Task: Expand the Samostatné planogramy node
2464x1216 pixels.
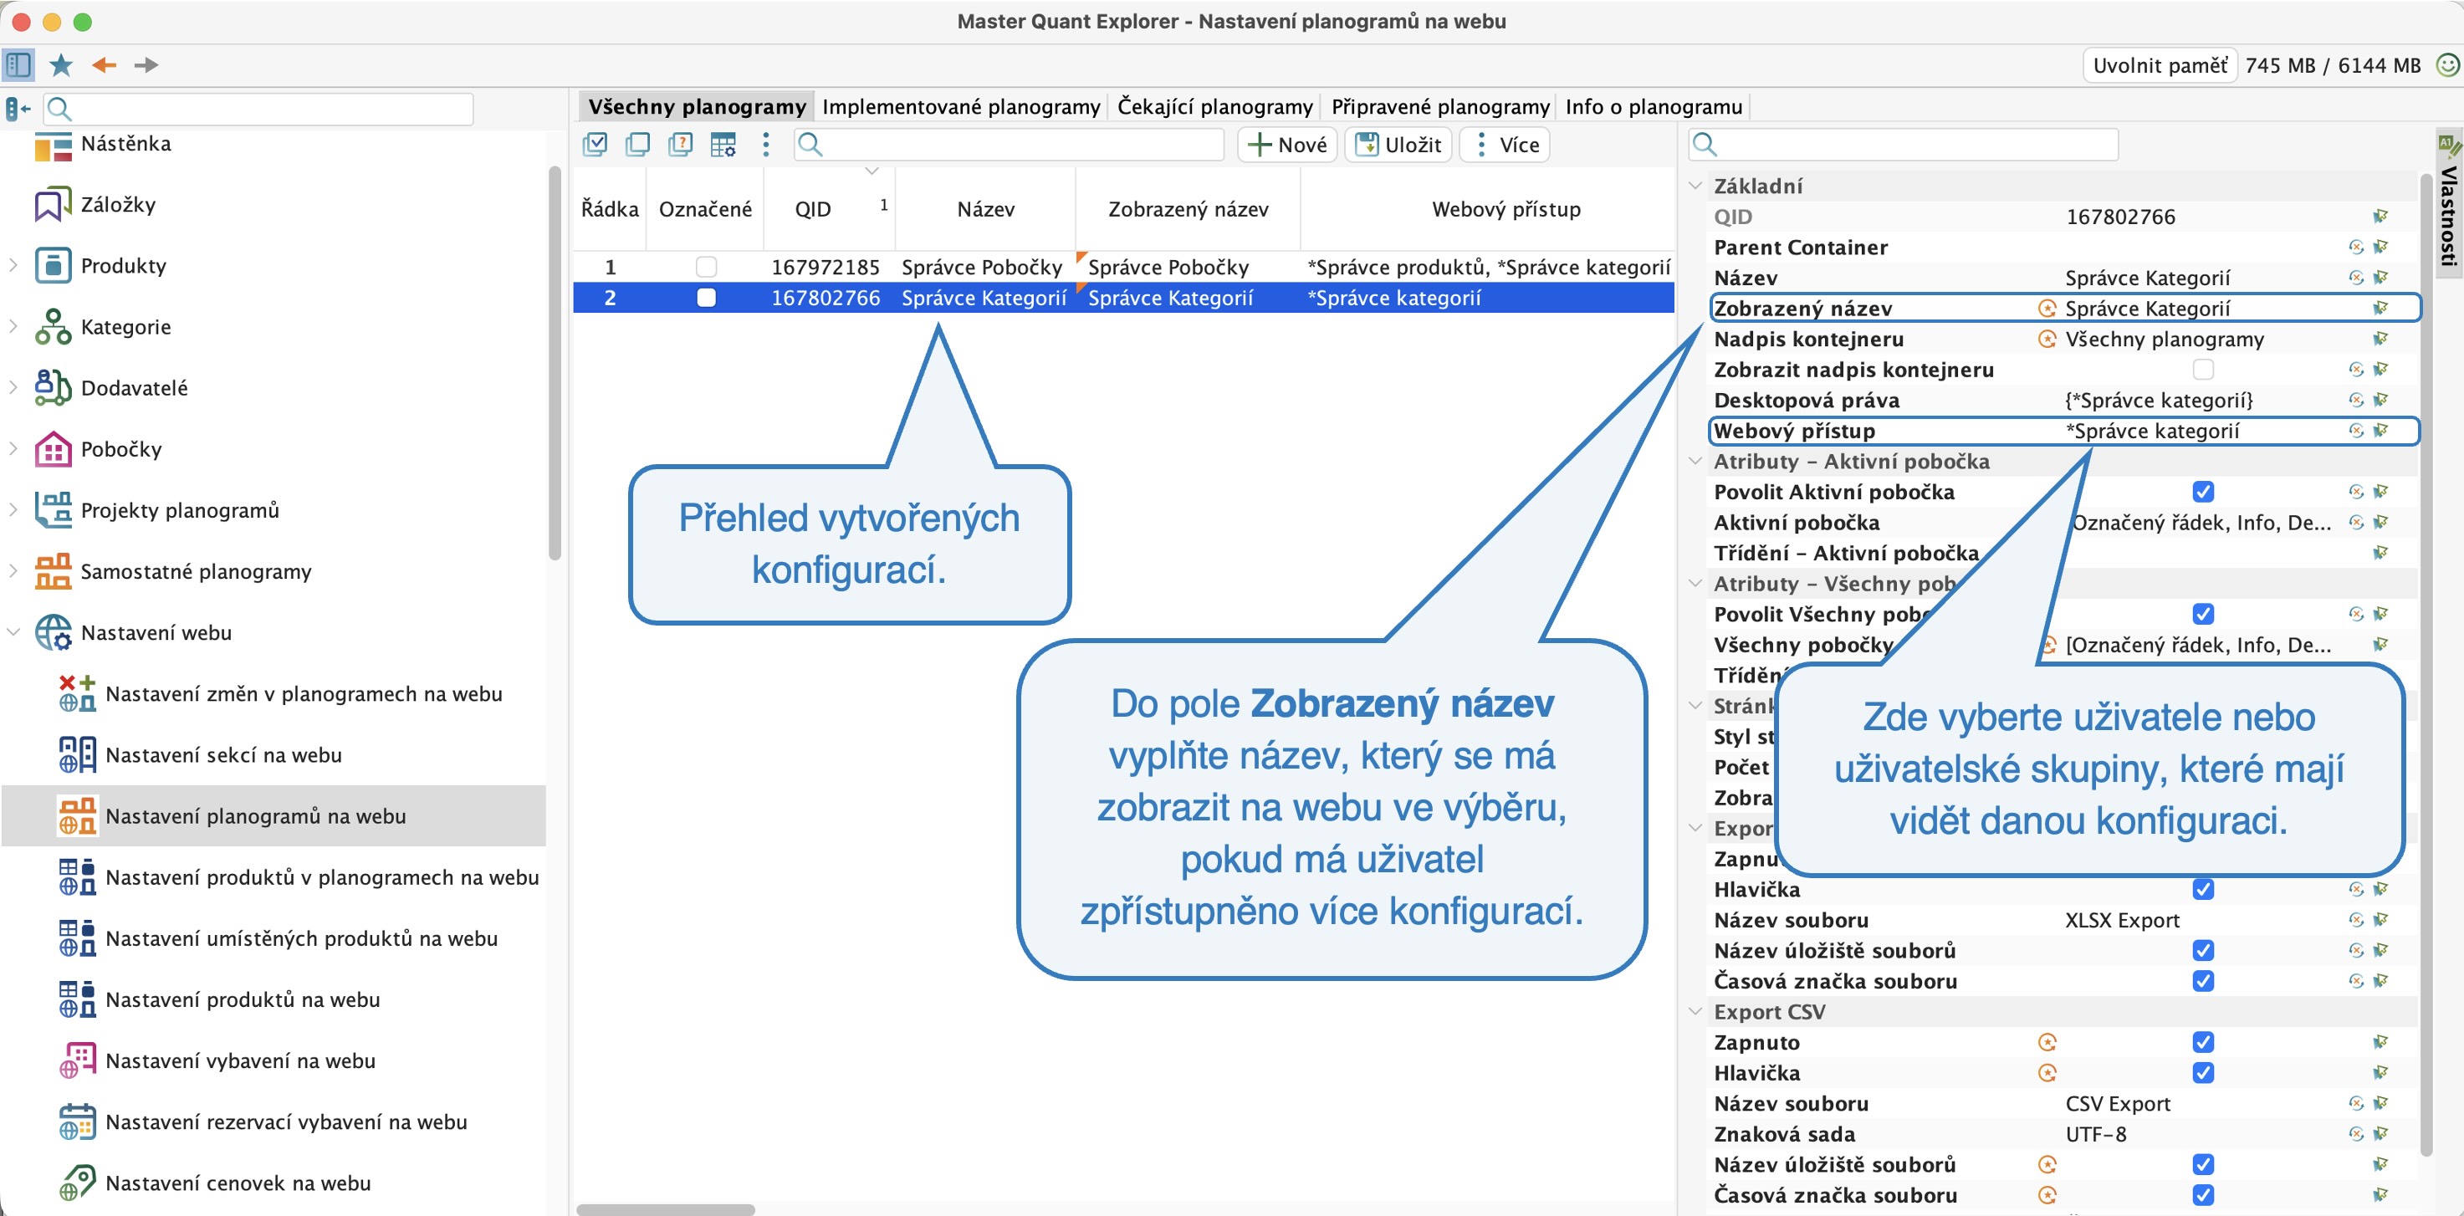Action: 13,571
